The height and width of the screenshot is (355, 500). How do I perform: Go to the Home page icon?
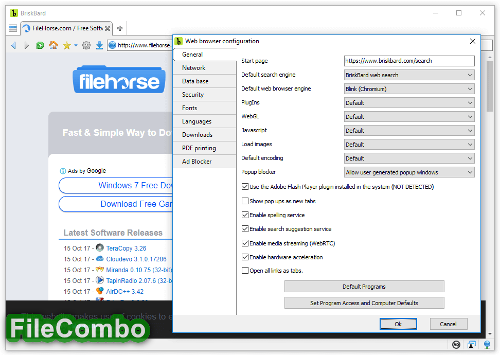click(53, 45)
